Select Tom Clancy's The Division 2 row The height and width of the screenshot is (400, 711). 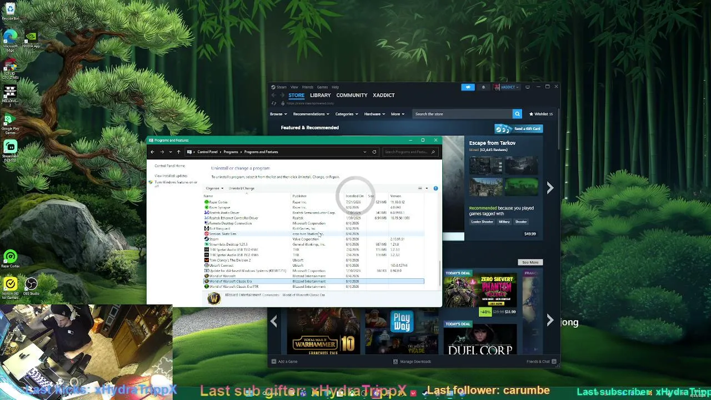click(x=314, y=260)
